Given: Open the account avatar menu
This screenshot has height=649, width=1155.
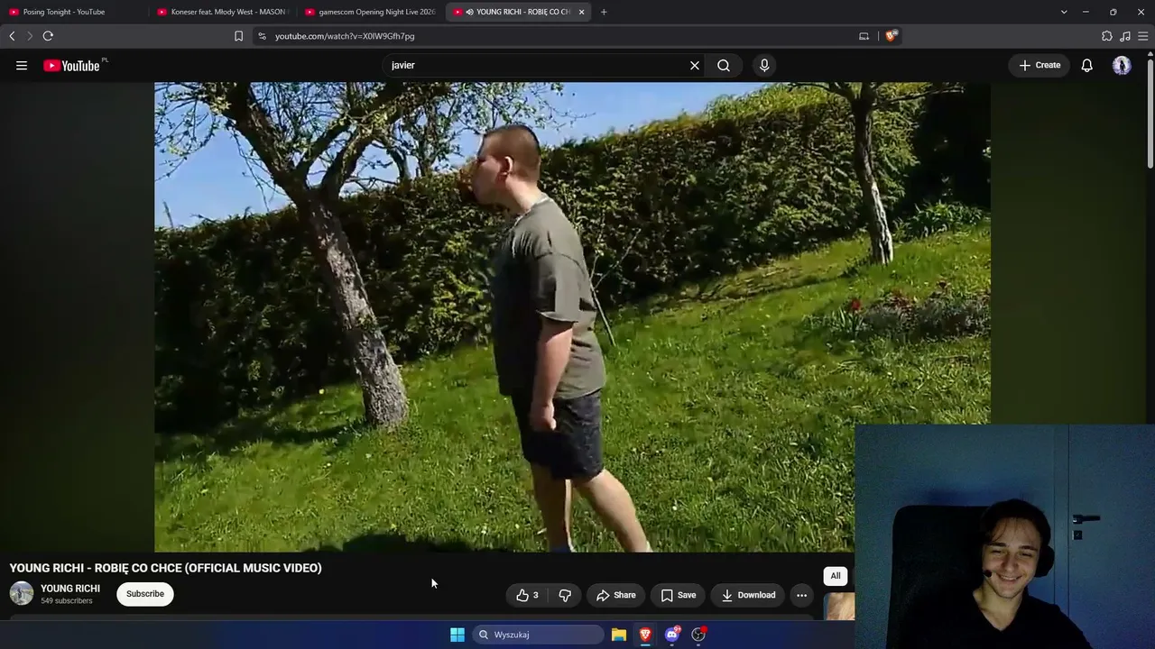Looking at the screenshot, I should (1122, 65).
